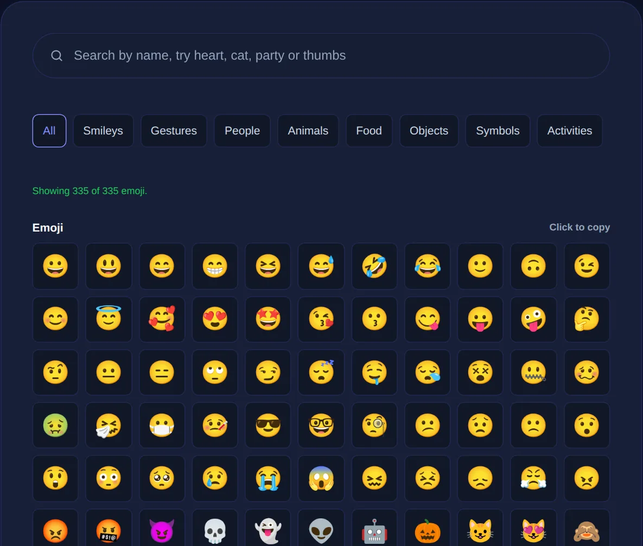
Task: Copy the green nauseated face emoji
Action: point(55,425)
